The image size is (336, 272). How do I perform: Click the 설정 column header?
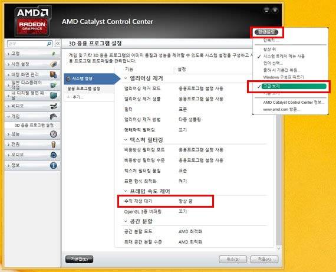[x=182, y=69]
